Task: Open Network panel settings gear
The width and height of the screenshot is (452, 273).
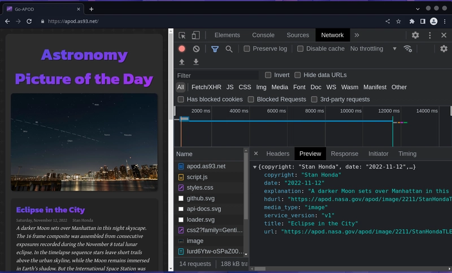Action: pos(444,49)
